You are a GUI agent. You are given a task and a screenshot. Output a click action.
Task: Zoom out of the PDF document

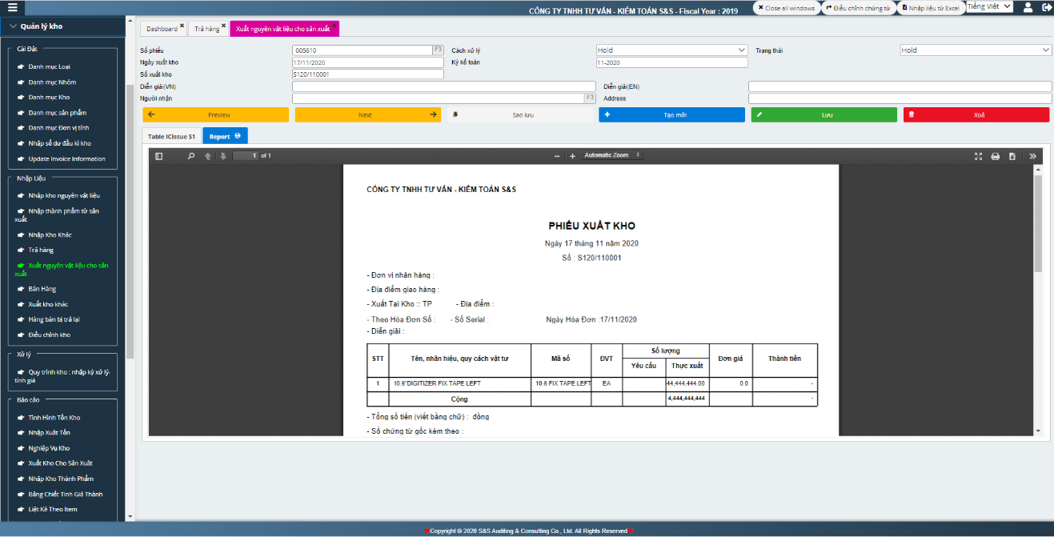557,156
